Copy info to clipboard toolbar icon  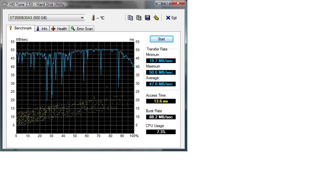click(130, 18)
